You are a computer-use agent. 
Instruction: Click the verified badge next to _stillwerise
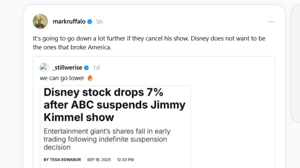(x=86, y=67)
